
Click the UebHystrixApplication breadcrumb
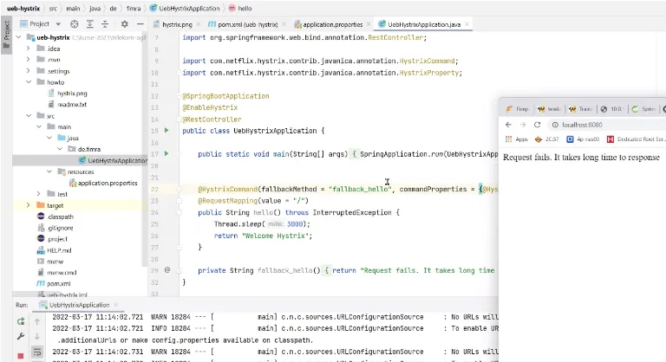pyautogui.click(x=188, y=9)
